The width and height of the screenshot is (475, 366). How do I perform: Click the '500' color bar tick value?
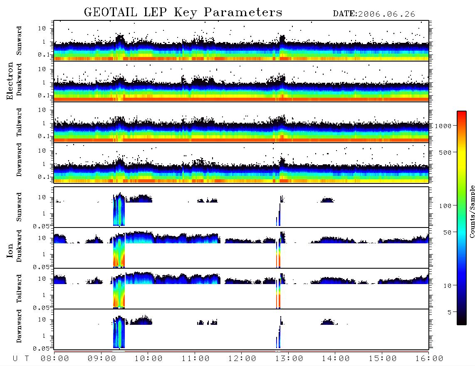coord(445,152)
